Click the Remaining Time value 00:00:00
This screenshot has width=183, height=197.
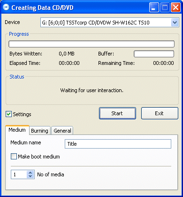pyautogui.click(x=163, y=63)
